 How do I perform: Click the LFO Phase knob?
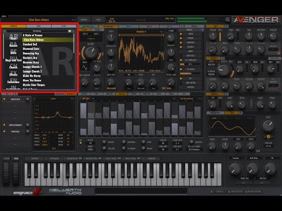coord(212,146)
